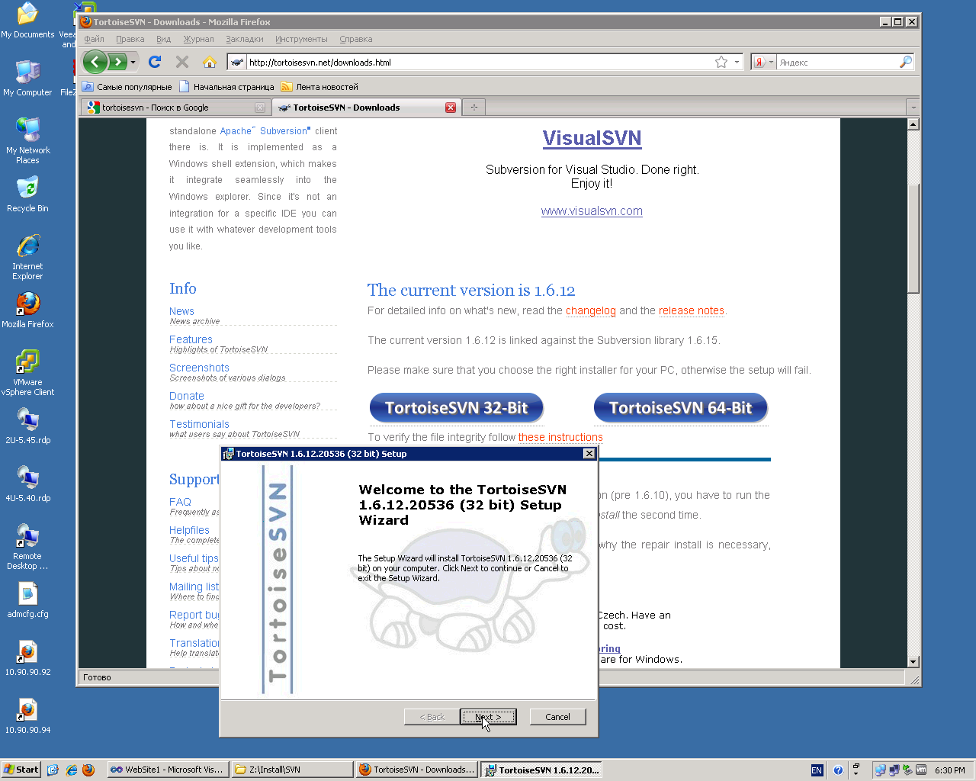The image size is (976, 781).
Task: Select the 4U-5.40.rdp desktop file
Action: [x=27, y=484]
